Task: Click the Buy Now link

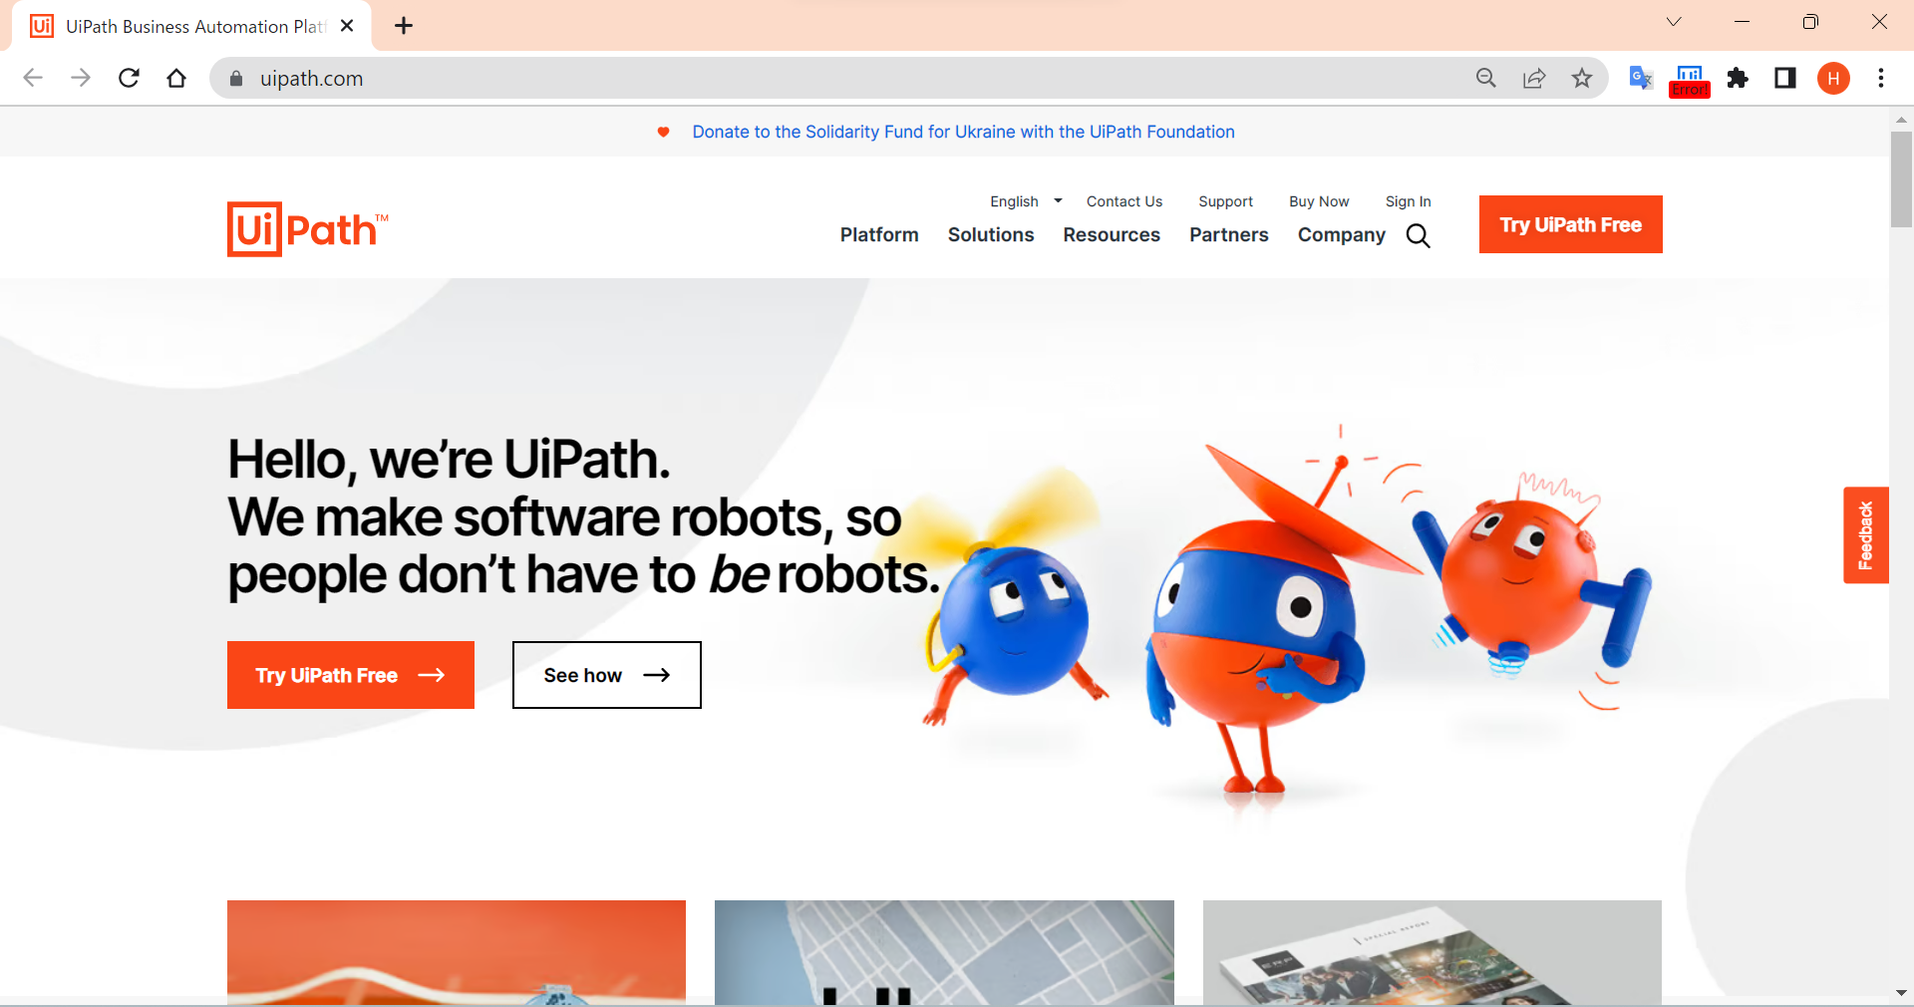Action: pyautogui.click(x=1319, y=201)
